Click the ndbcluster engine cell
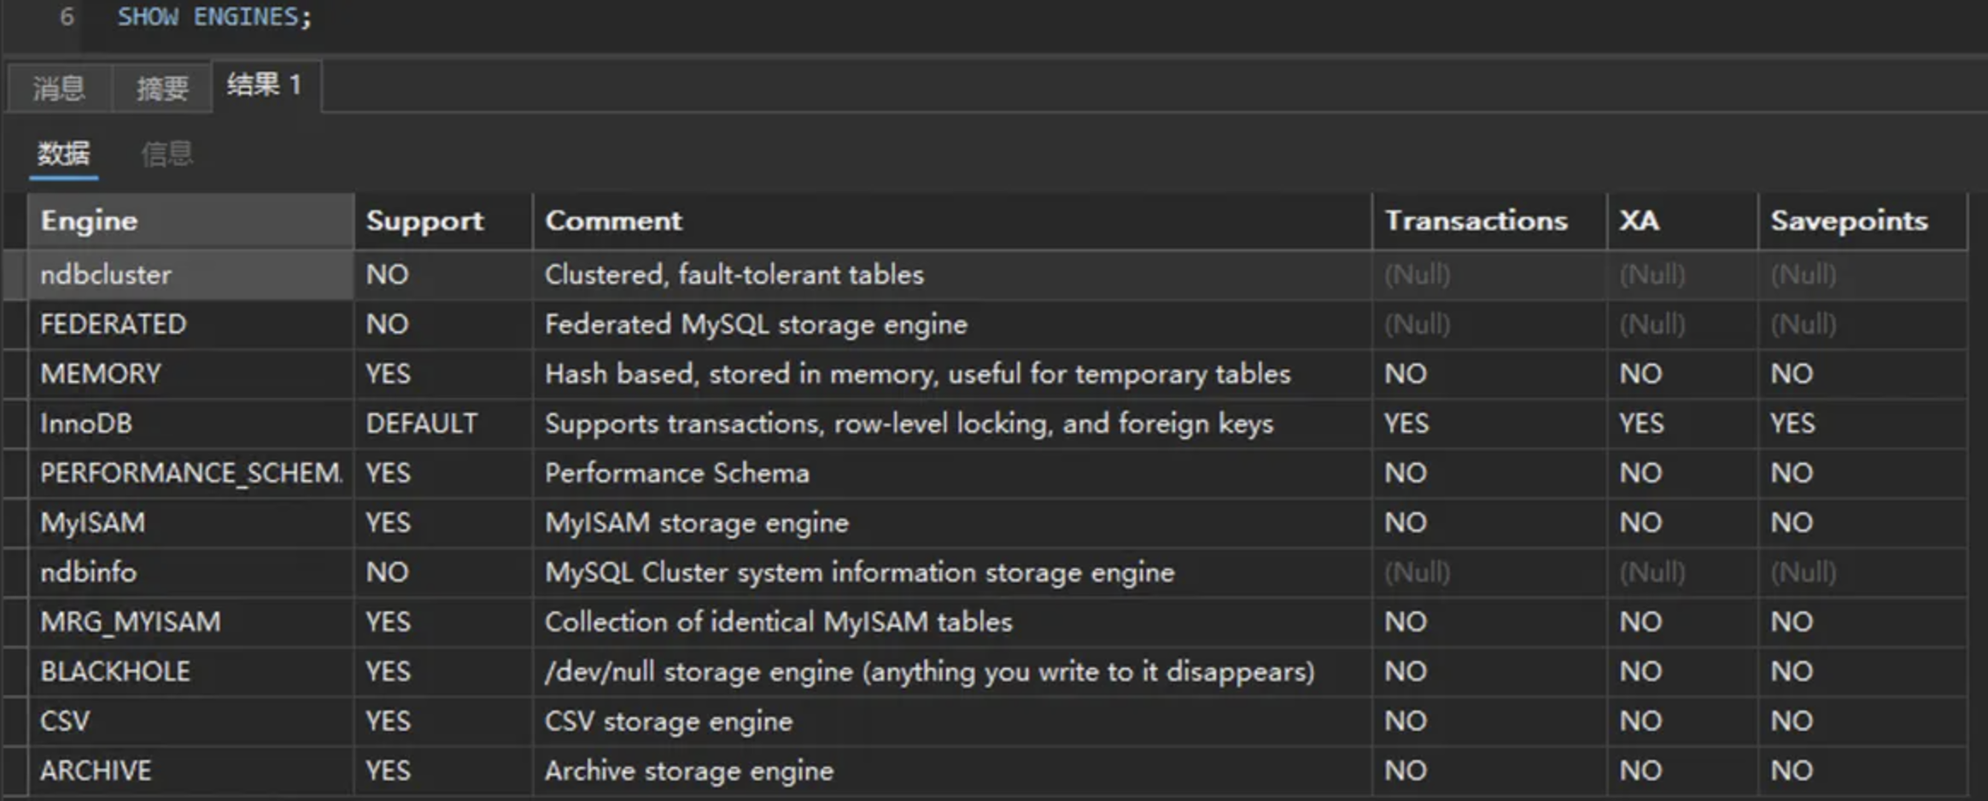 pos(106,275)
